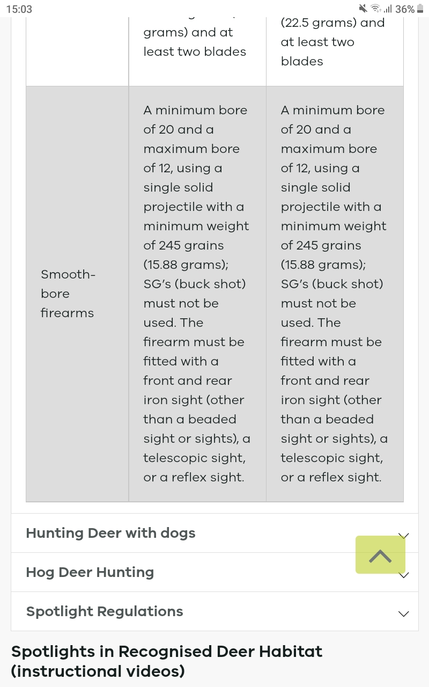This screenshot has height=687, width=429.
Task: Open the Hunting Deer with dogs section
Action: click(110, 533)
